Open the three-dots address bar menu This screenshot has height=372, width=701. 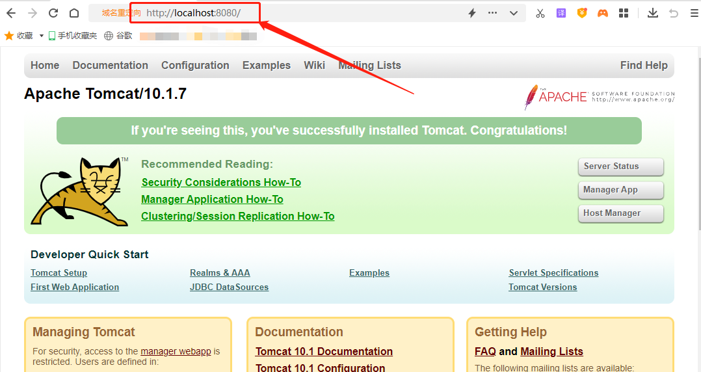(492, 13)
